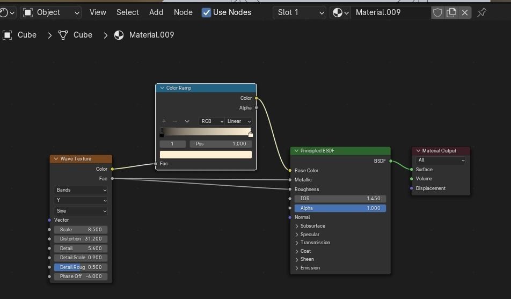
Task: Toggle the Use Nodes checkbox
Action: (x=206, y=13)
